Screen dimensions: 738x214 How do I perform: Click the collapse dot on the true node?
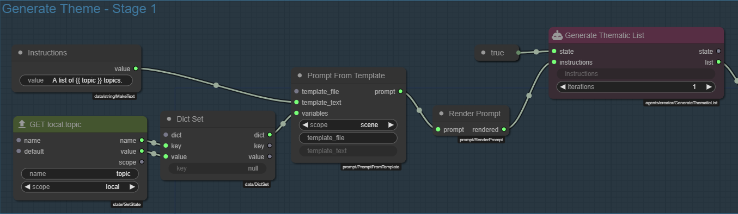click(x=483, y=53)
